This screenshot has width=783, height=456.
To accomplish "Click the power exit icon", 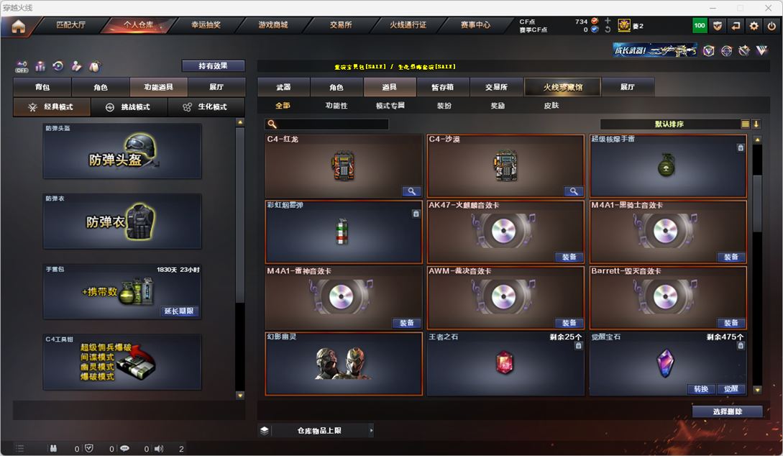I will 771,25.
